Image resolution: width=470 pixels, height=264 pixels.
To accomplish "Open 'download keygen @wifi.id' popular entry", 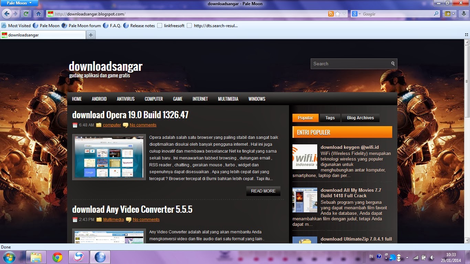I will coord(350,147).
